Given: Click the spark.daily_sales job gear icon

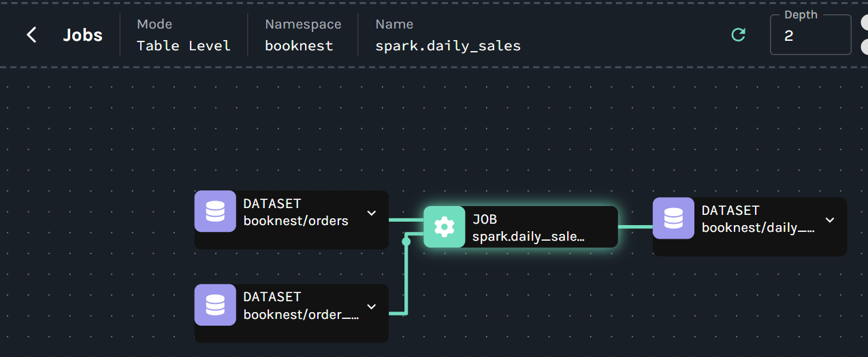Looking at the screenshot, I should coord(445,226).
